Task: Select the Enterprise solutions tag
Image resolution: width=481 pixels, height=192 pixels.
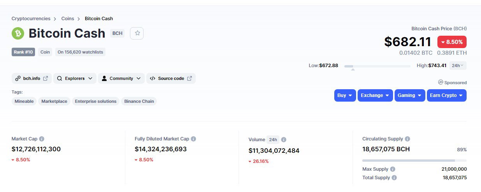Action: pos(96,101)
